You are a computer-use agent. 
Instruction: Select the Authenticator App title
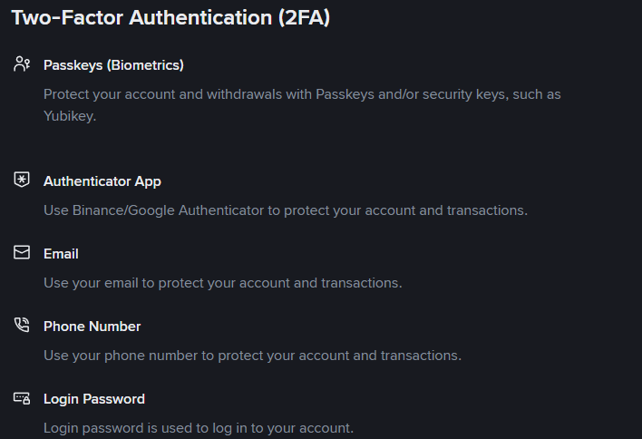click(x=102, y=181)
